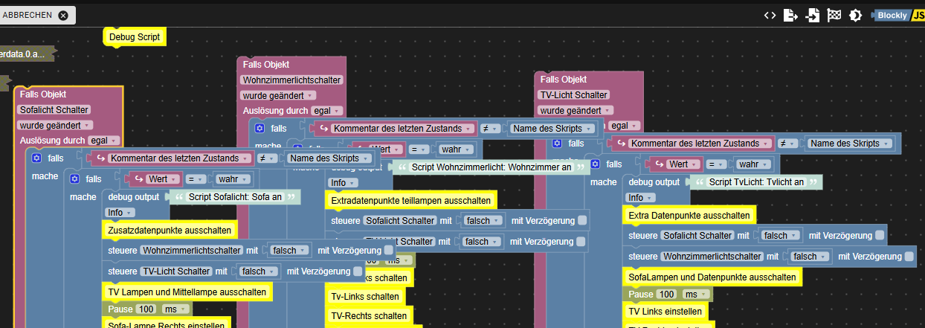Select 'TV Lampen und Mittellampe ausschalten' comment

click(187, 292)
